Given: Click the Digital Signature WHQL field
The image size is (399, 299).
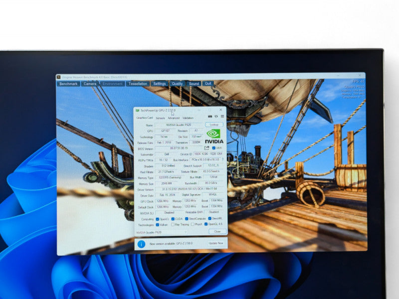Looking at the screenshot, I should (x=213, y=195).
